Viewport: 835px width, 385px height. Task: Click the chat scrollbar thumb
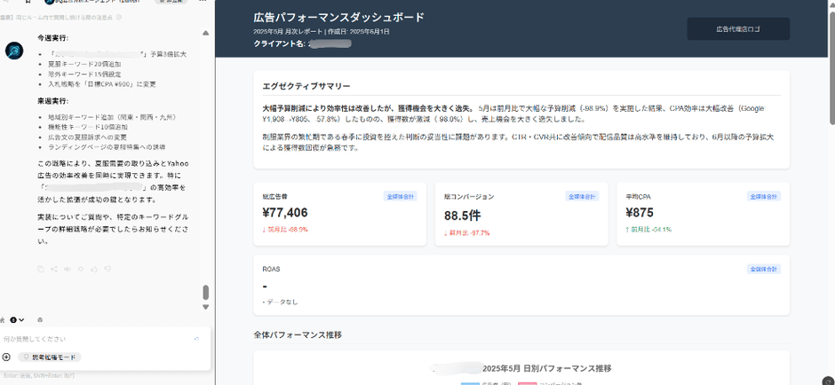[206, 292]
